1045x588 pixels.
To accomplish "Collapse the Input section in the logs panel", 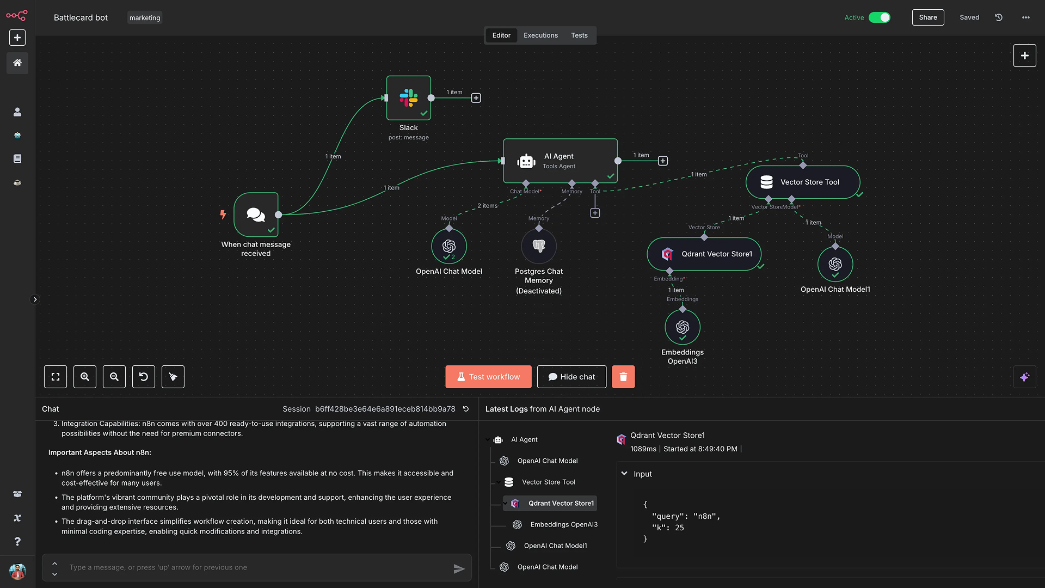I will pos(624,474).
